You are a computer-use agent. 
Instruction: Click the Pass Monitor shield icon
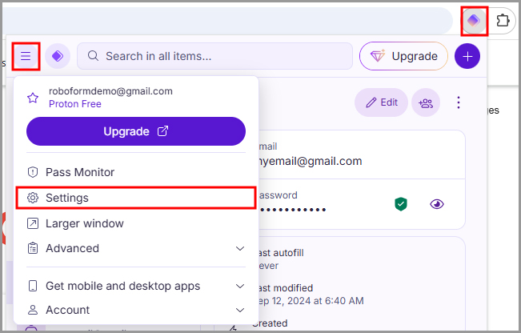pyautogui.click(x=33, y=172)
